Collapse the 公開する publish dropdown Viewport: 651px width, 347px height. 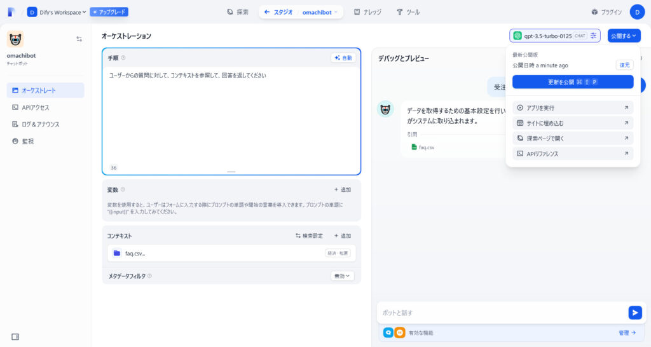click(x=624, y=36)
